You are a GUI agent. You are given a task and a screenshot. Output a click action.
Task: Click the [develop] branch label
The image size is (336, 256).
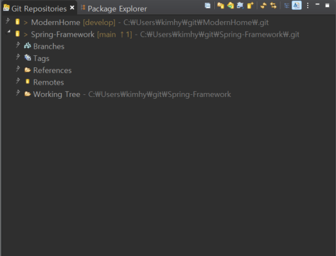coord(99,22)
